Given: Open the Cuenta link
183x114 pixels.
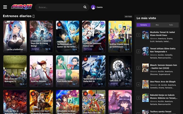Looking at the screenshot, I should coord(100,7).
